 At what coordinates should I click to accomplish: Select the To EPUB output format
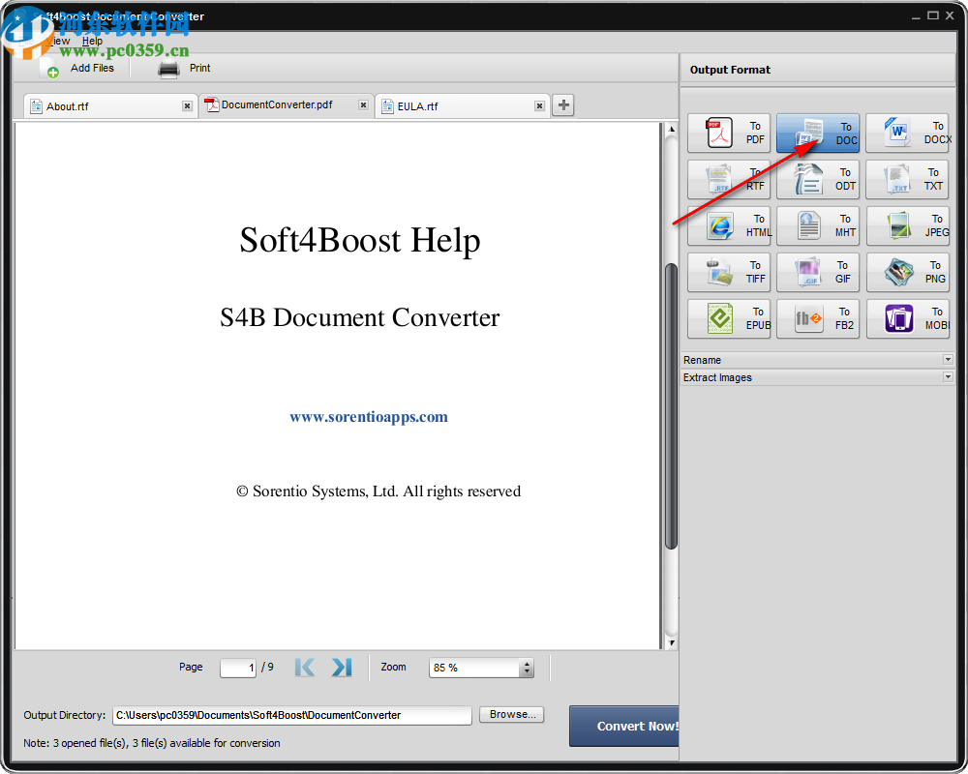729,318
